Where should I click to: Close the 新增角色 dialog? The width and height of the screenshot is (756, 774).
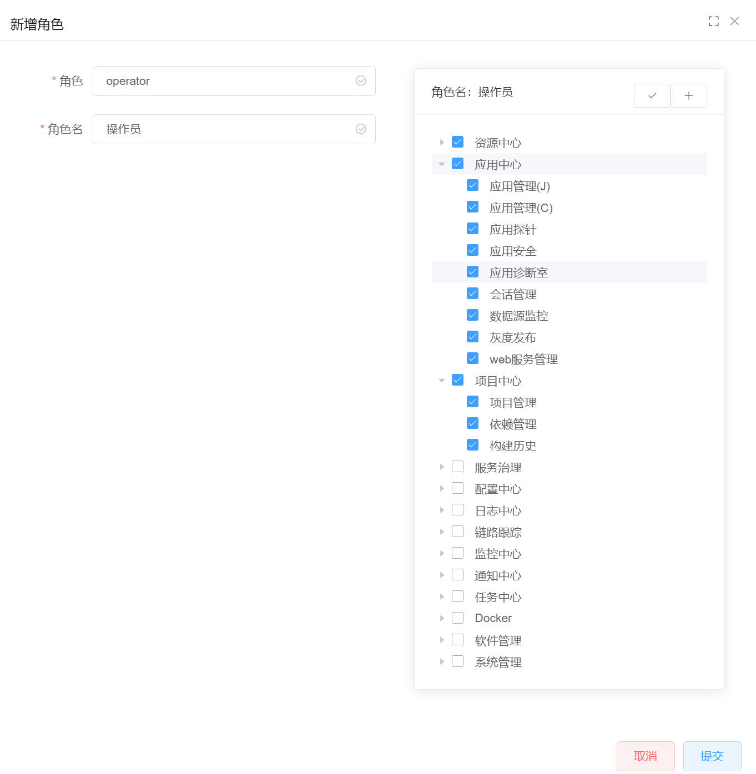point(734,21)
